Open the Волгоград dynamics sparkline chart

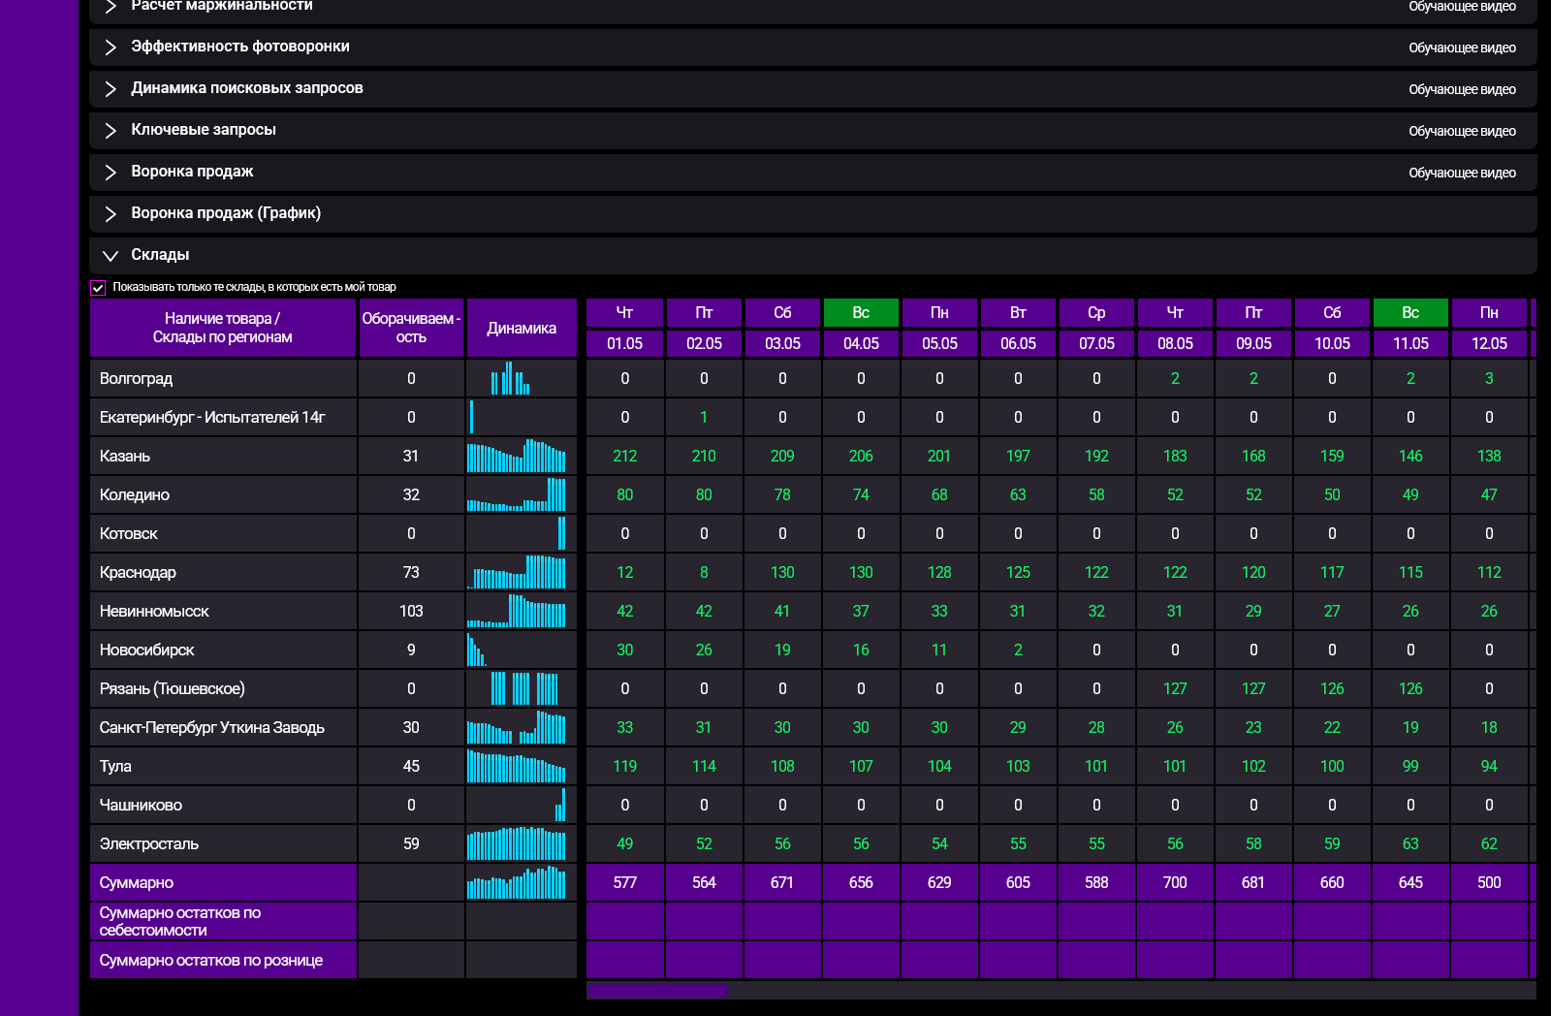pos(511,378)
